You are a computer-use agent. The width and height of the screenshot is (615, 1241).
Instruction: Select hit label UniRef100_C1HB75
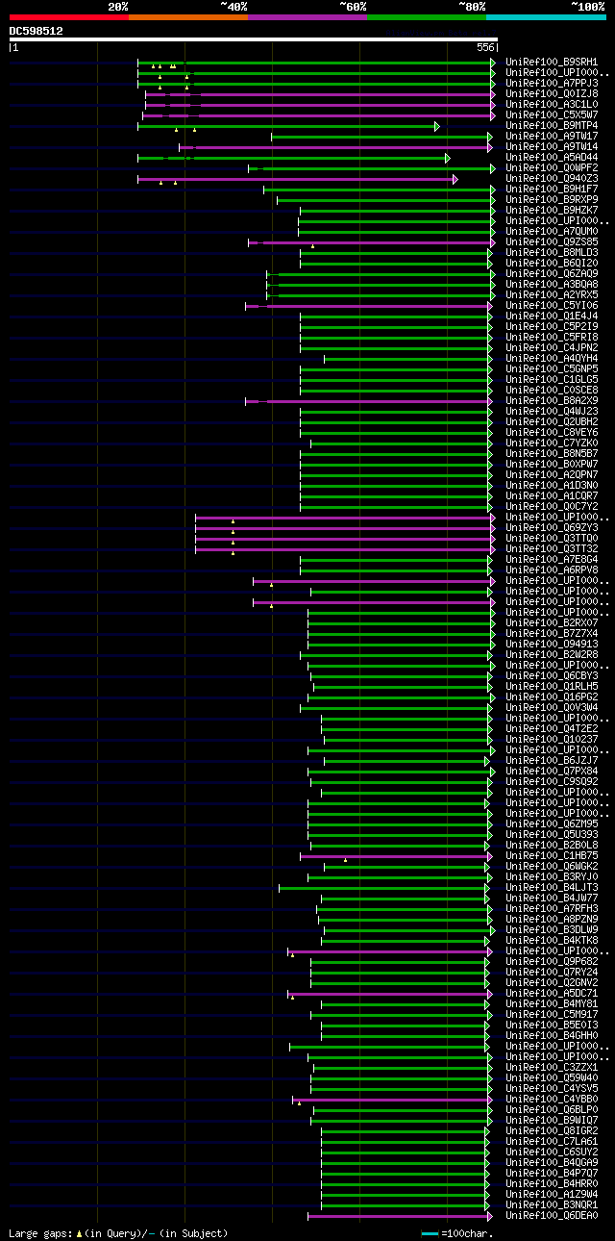click(552, 856)
